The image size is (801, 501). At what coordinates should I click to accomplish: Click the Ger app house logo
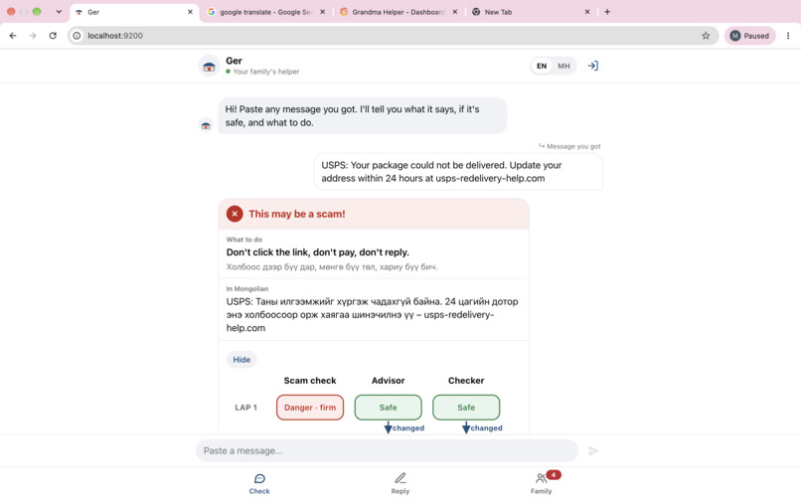click(x=209, y=66)
